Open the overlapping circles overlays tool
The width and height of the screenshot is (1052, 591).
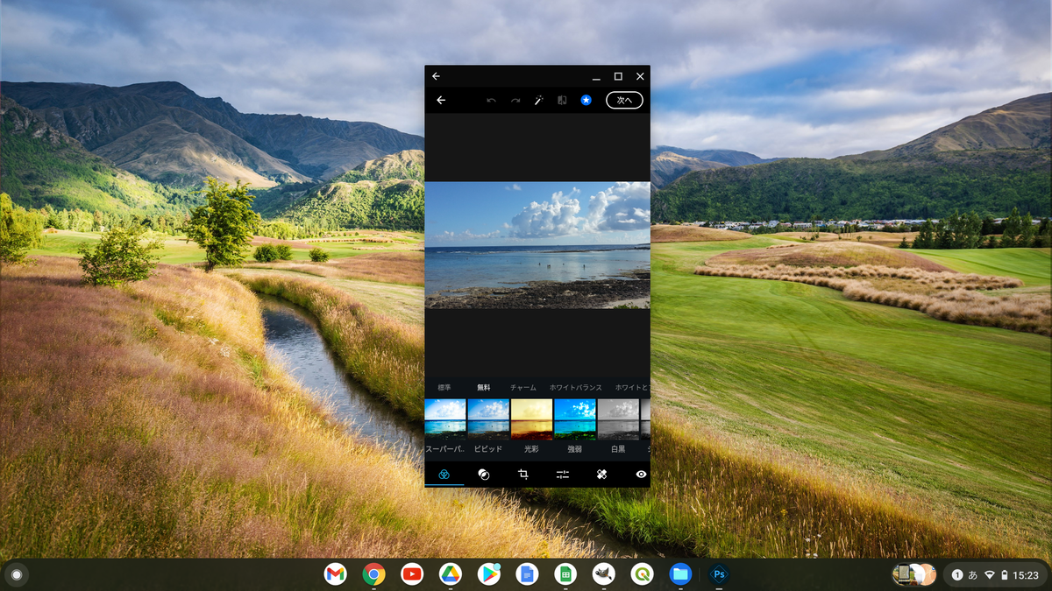[483, 474]
